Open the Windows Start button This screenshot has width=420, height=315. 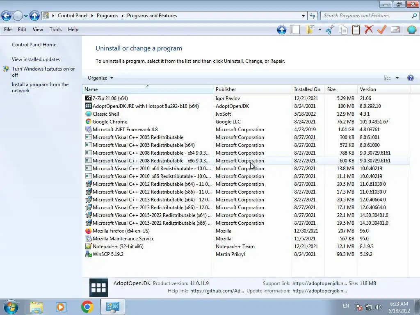pyautogui.click(x=10, y=307)
